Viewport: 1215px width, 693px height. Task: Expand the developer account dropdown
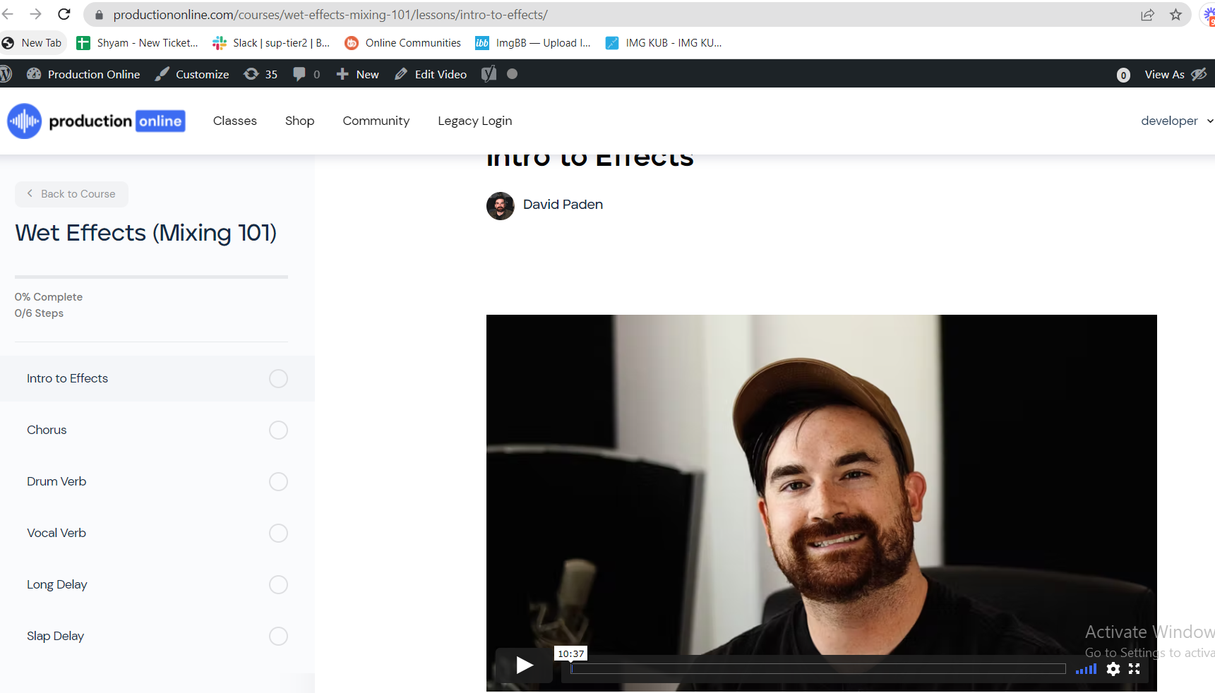point(1175,121)
